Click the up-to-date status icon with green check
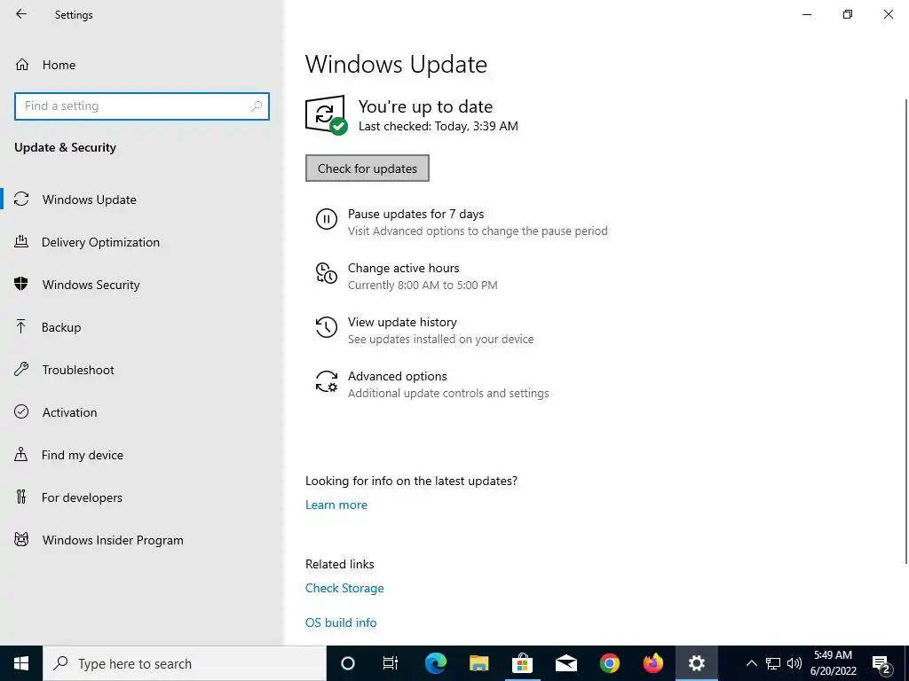The image size is (909, 681). pos(327,114)
